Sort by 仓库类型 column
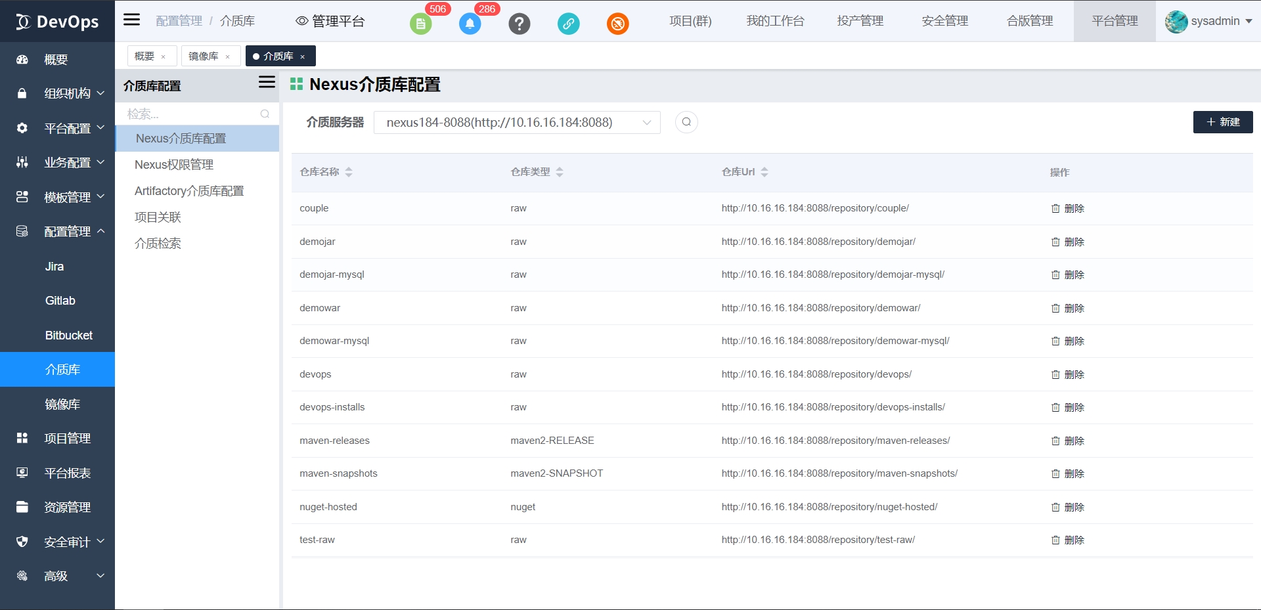1261x610 pixels. 560,172
